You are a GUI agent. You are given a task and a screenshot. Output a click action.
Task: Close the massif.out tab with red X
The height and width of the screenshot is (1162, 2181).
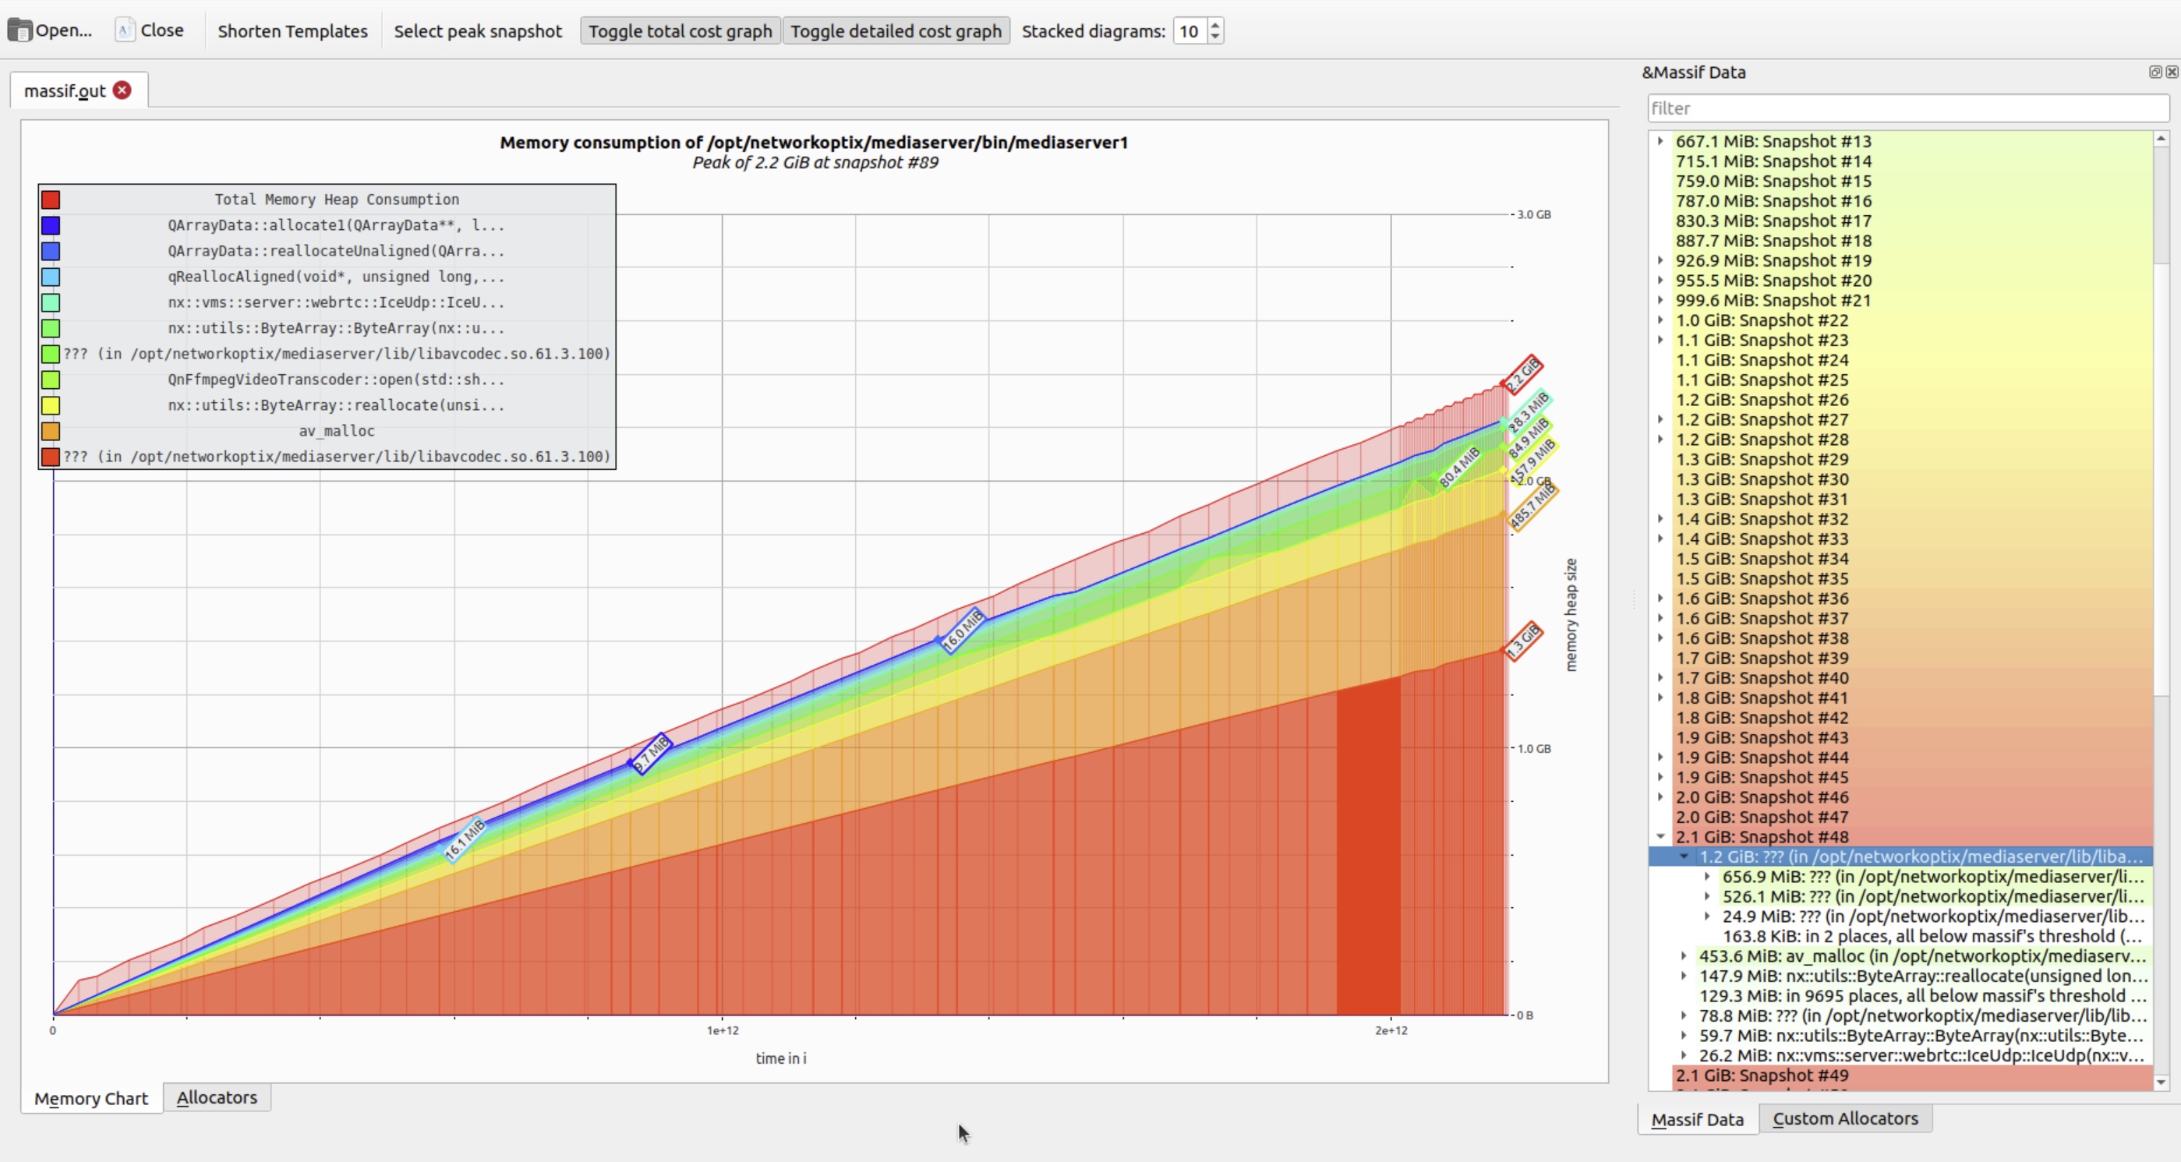coord(122,90)
